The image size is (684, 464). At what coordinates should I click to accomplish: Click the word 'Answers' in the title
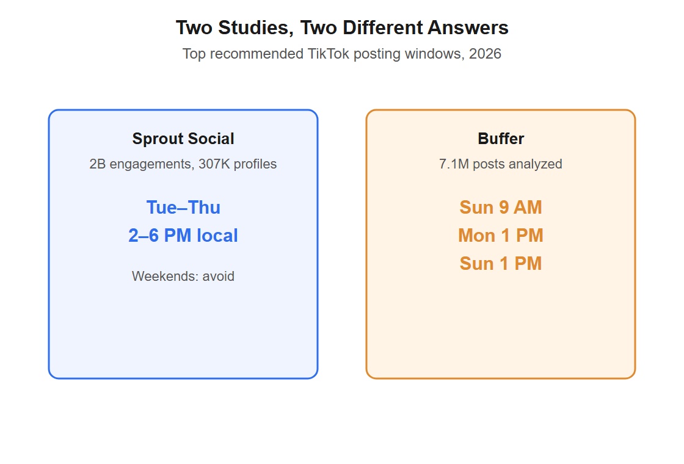pyautogui.click(x=468, y=27)
